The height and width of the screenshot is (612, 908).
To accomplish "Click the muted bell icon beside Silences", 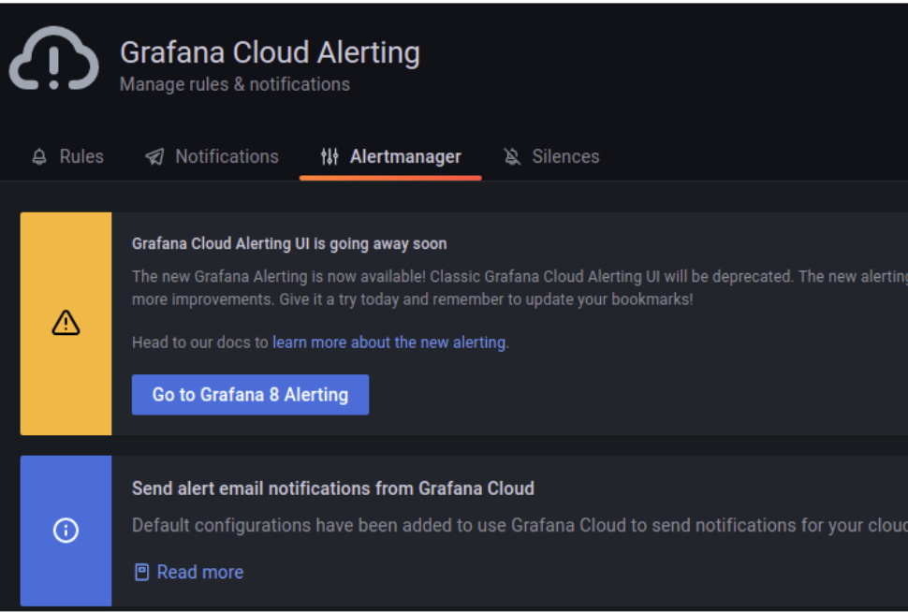I will [513, 156].
